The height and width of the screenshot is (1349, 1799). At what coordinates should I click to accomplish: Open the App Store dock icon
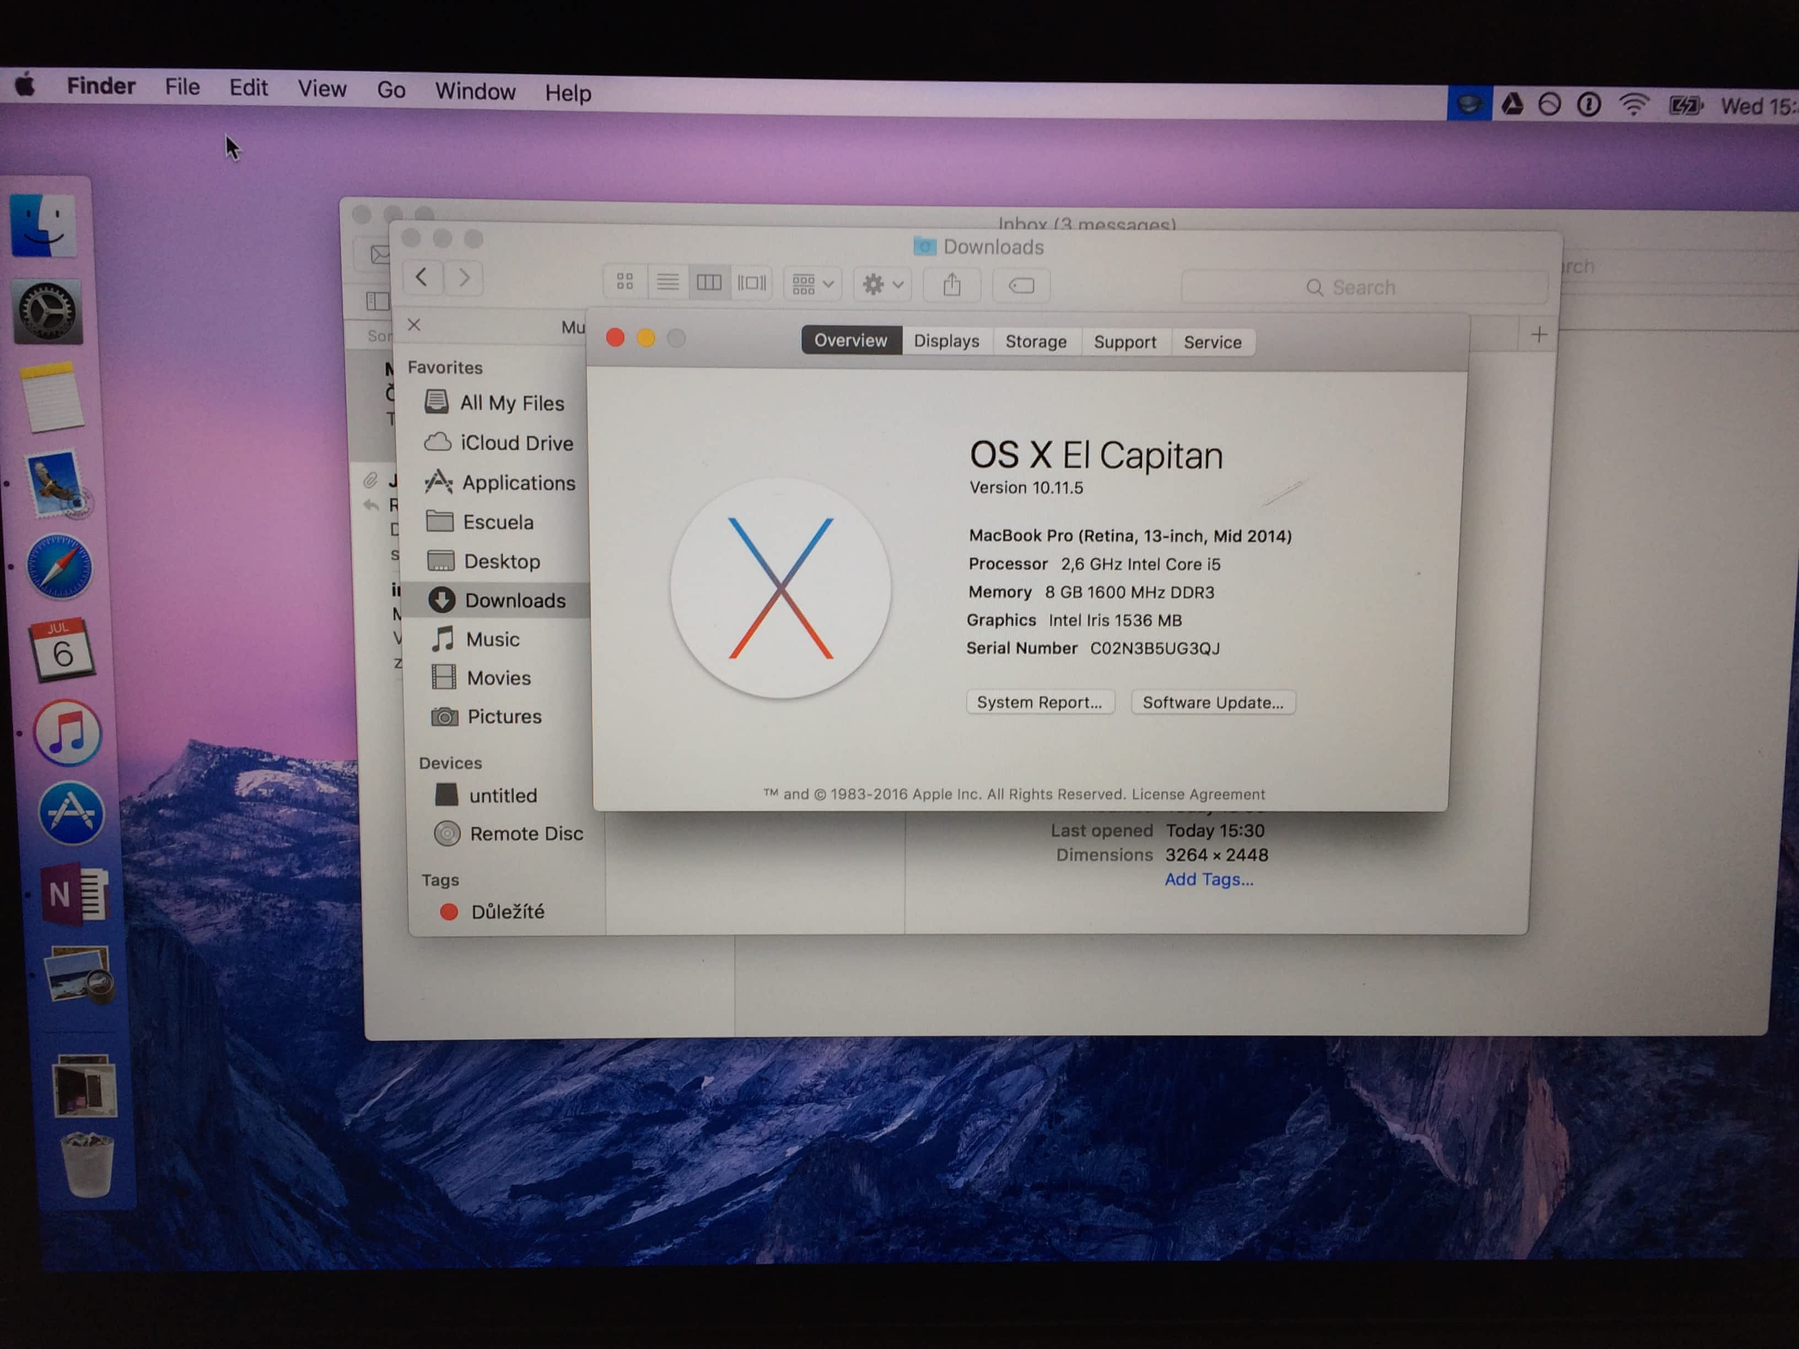tap(72, 813)
